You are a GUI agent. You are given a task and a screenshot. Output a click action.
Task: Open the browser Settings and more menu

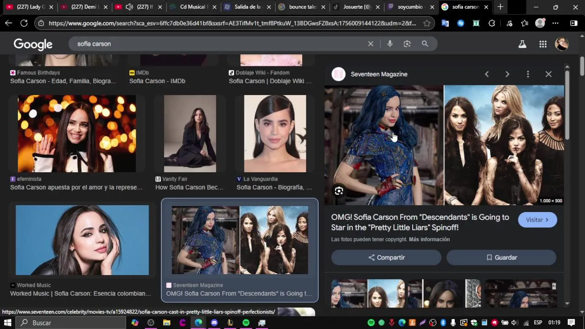click(555, 23)
